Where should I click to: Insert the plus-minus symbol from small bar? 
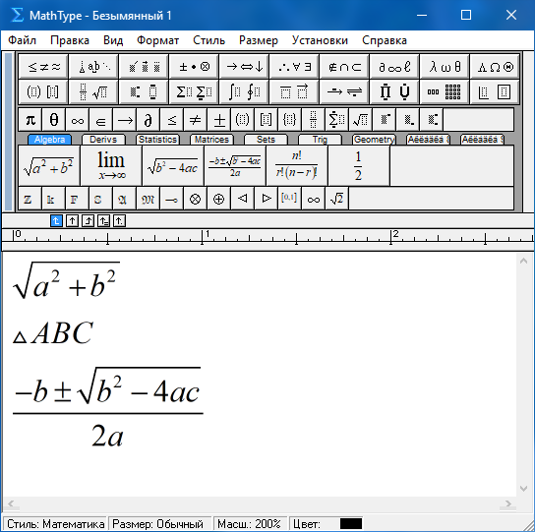coord(219,120)
